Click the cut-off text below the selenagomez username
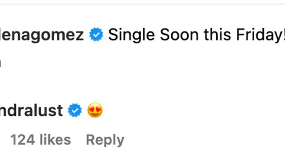 click(0, 63)
